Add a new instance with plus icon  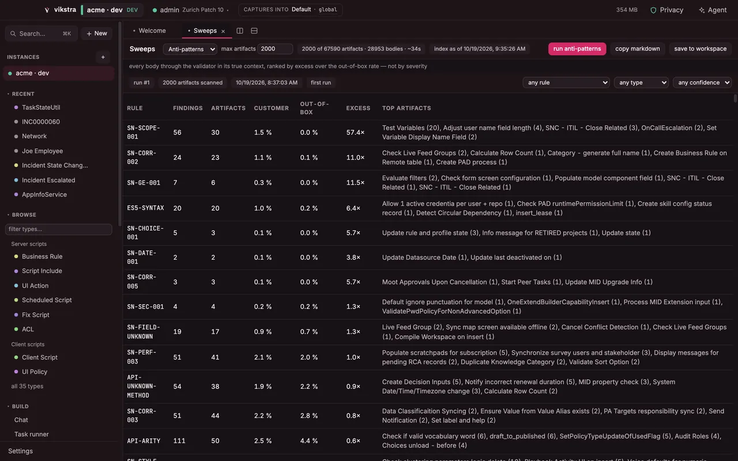(x=103, y=57)
